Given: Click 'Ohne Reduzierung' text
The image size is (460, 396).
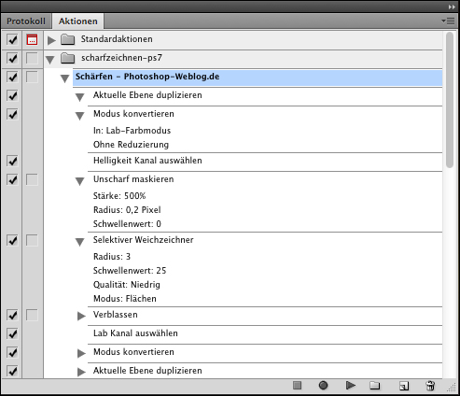Looking at the screenshot, I should click(131, 145).
